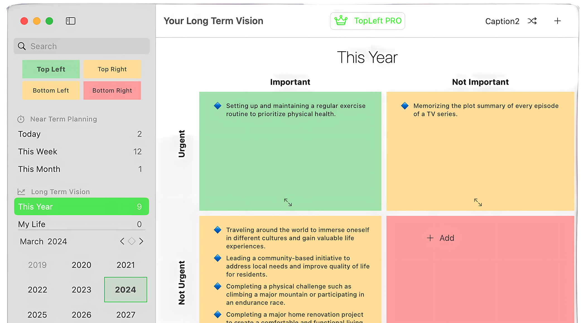
Task: Click the diamond current-date icon
Action: (132, 241)
